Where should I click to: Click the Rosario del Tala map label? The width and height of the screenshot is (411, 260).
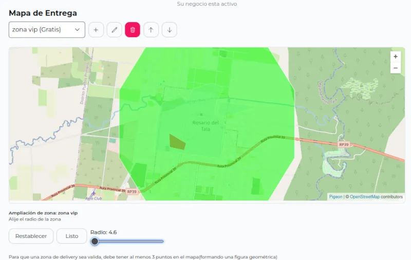(206, 126)
